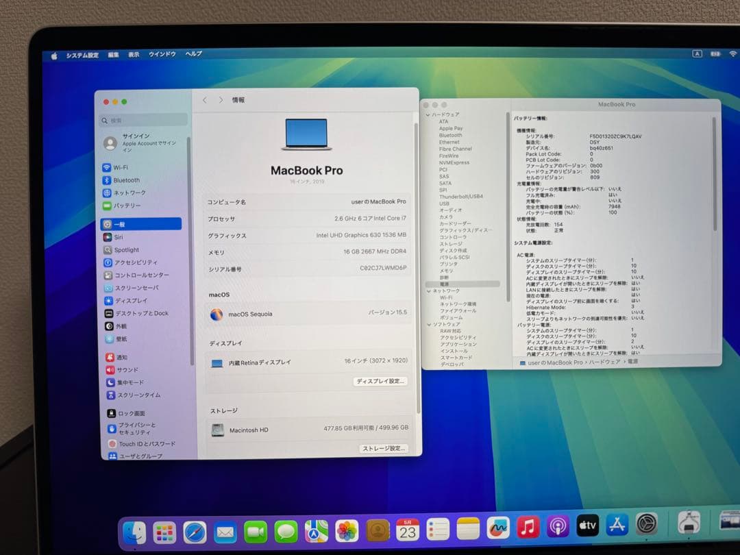
Task: Click the Wi-Fi status icon in menu bar
Action: 733,54
